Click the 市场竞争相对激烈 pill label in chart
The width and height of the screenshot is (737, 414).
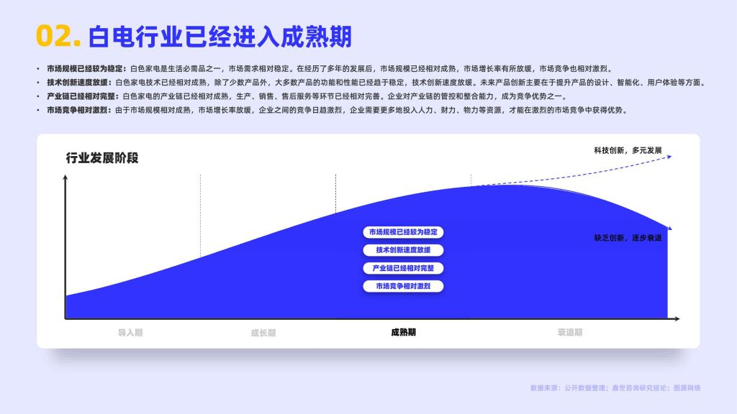[403, 286]
